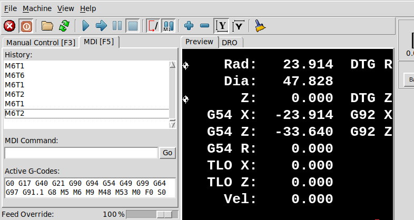The height and width of the screenshot is (220, 414).
Task: Toggle skip lines beginning with slash
Action: tap(153, 26)
